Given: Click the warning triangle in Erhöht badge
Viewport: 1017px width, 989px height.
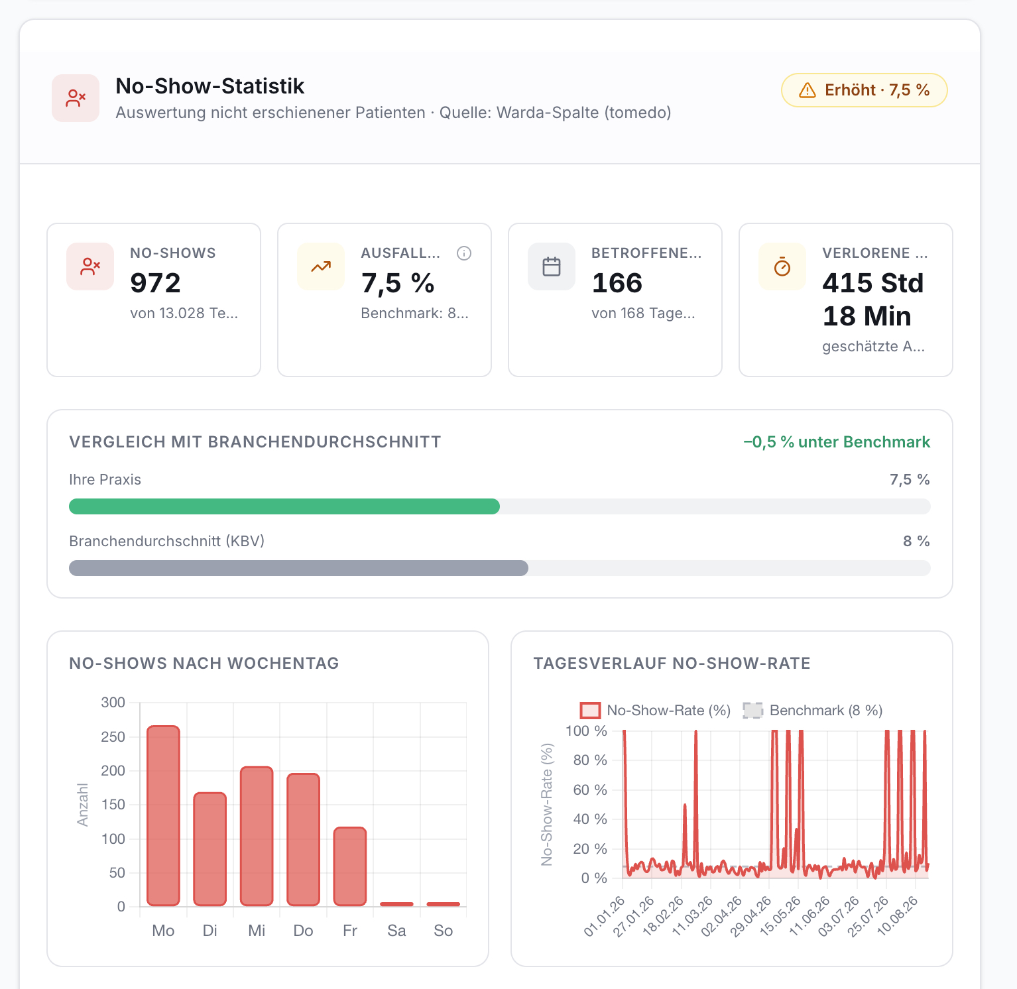Looking at the screenshot, I should (807, 90).
